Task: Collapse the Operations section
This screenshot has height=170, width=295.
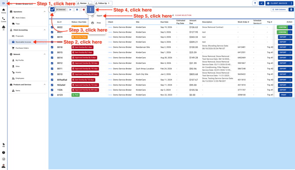Action: 44,12
